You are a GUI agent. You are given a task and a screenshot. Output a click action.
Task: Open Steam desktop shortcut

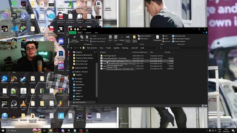click(23, 79)
